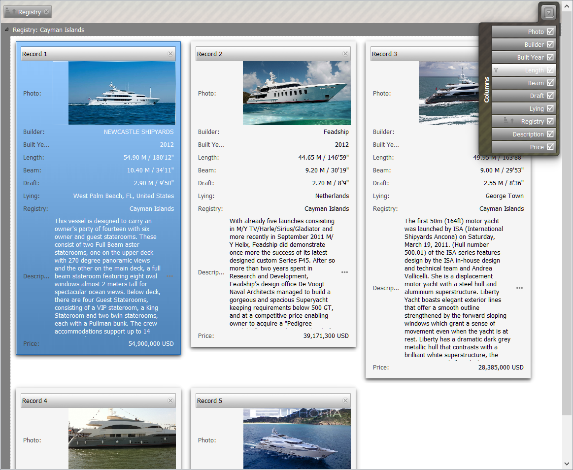Click length 54.90 M / 180'12"
The height and width of the screenshot is (470, 573).
pos(148,157)
